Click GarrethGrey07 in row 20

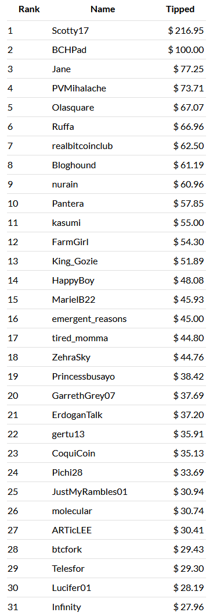pos(84,396)
